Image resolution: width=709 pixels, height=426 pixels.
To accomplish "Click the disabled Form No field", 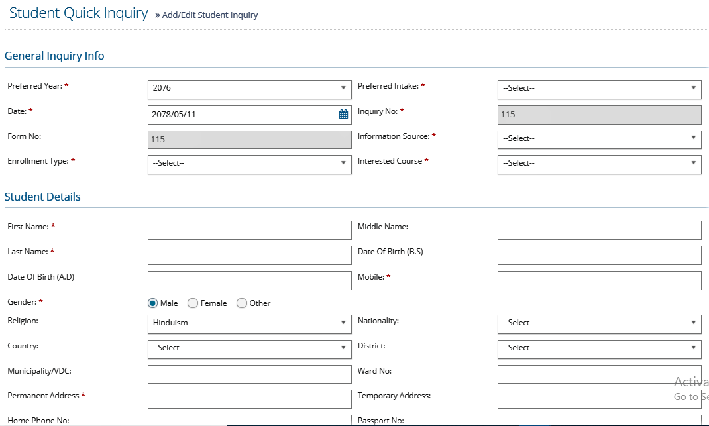I will (x=250, y=139).
